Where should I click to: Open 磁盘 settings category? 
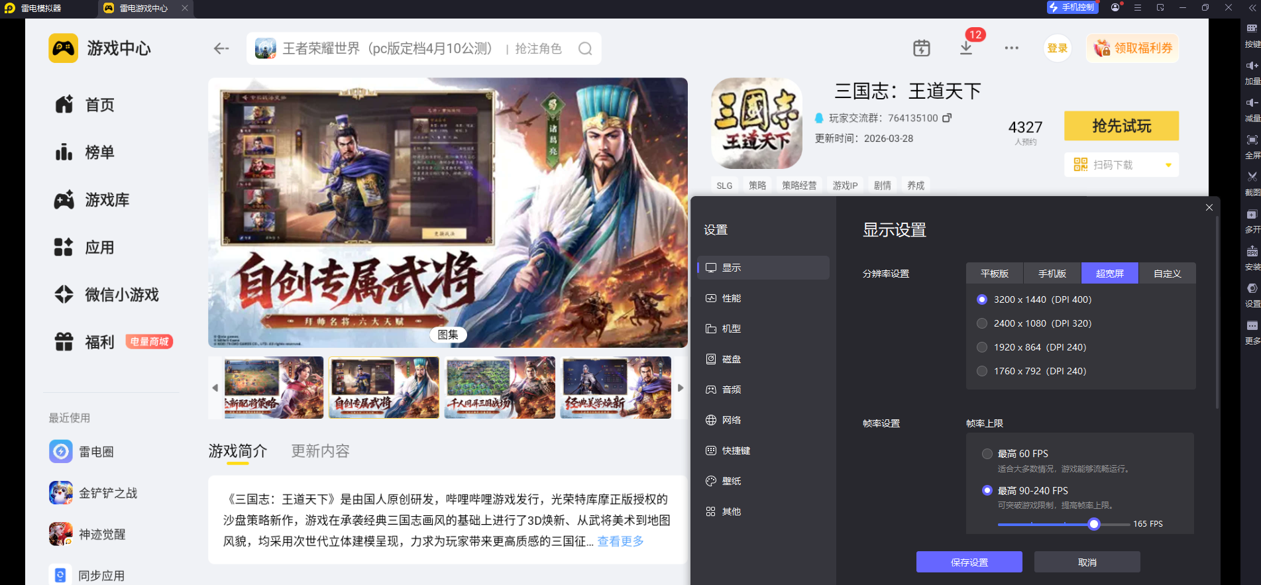763,359
